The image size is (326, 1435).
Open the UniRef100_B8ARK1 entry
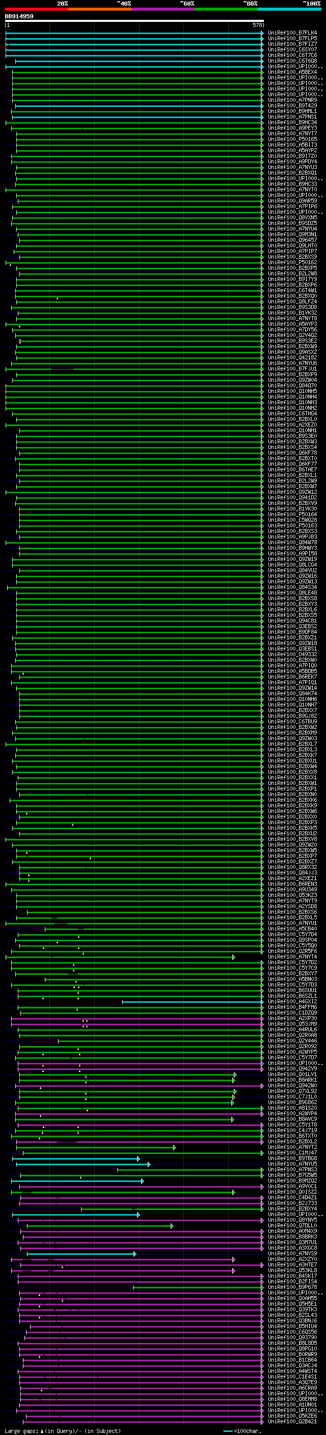(292, 1080)
